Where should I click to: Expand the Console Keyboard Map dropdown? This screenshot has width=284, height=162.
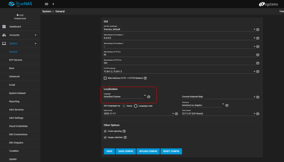(x=254, y=97)
